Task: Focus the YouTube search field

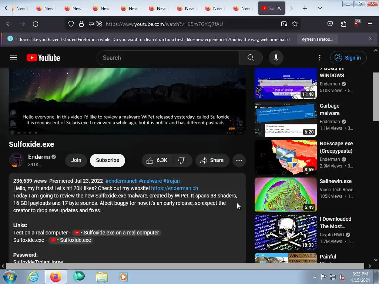Action: point(168,58)
